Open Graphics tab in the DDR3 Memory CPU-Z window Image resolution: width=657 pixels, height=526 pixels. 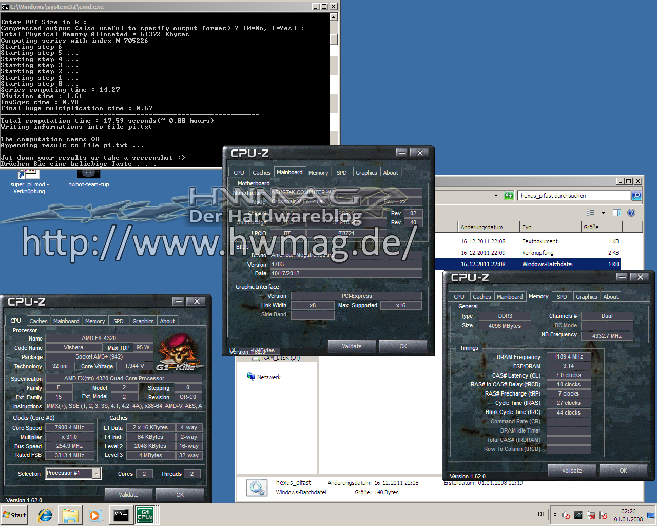(x=587, y=297)
